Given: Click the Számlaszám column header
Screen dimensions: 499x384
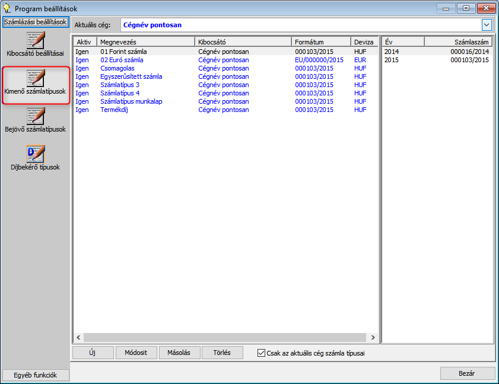Looking at the screenshot, I should pyautogui.click(x=459, y=42).
